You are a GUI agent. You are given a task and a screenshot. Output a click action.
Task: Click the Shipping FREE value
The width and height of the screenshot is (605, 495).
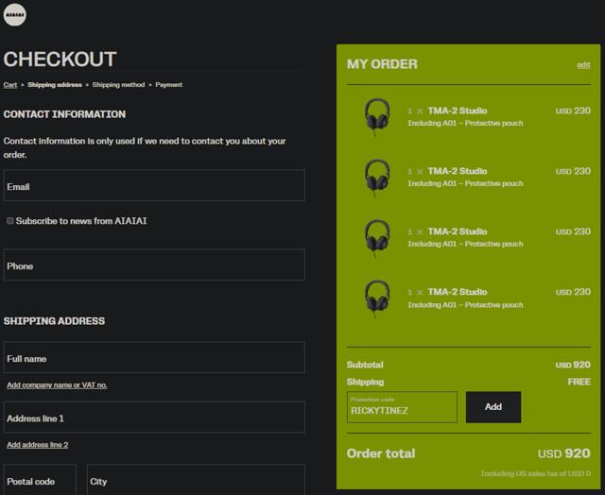pyautogui.click(x=579, y=382)
